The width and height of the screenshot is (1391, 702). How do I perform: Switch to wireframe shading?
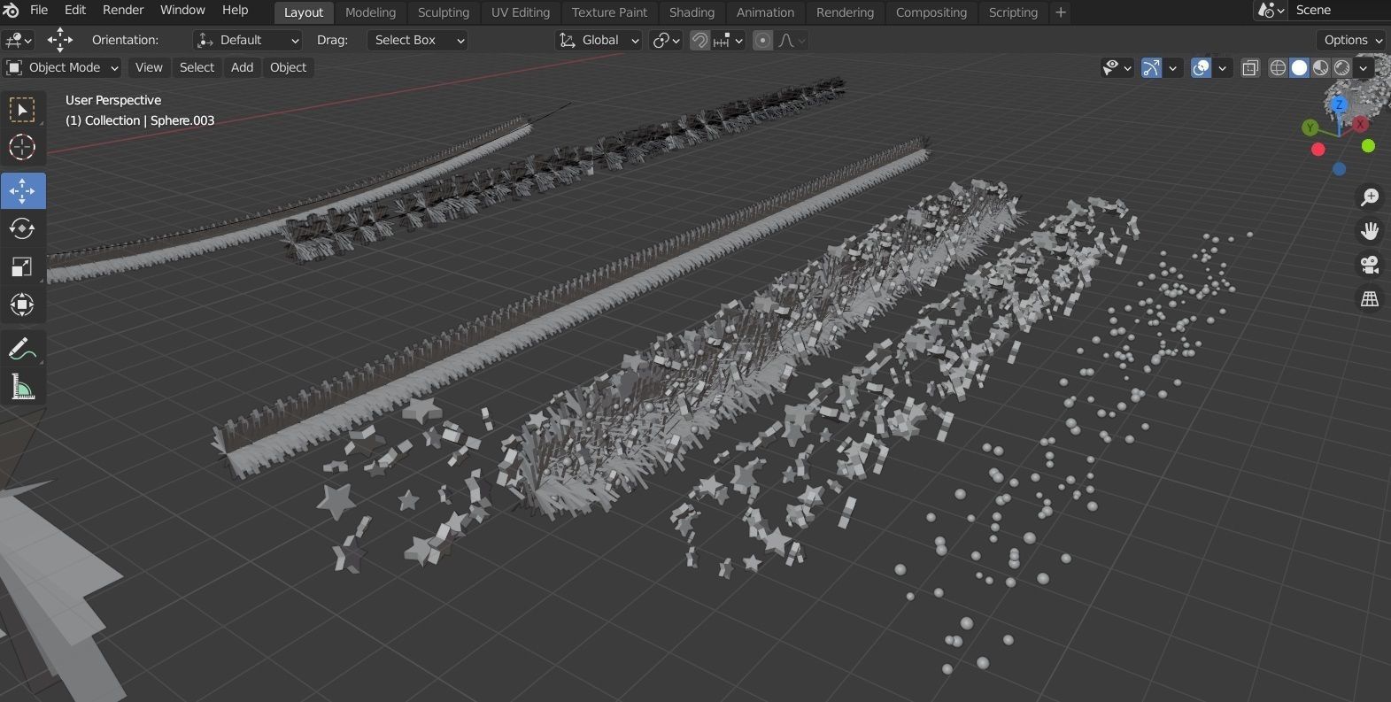1278,67
